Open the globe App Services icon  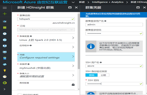pos(5,40)
